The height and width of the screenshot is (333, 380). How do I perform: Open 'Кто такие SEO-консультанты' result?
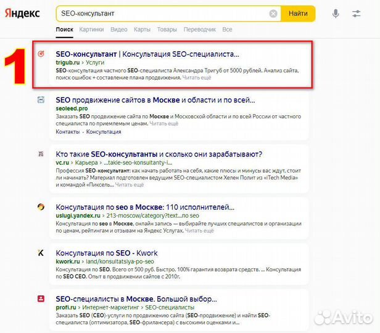159,154
